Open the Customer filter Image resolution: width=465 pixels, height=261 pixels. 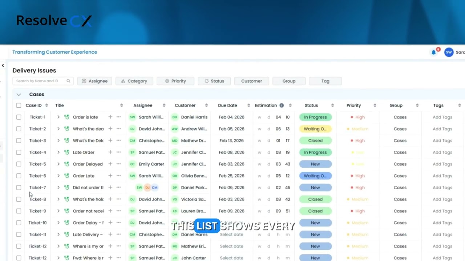click(251, 81)
